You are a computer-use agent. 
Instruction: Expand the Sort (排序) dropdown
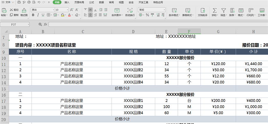pos(233,12)
